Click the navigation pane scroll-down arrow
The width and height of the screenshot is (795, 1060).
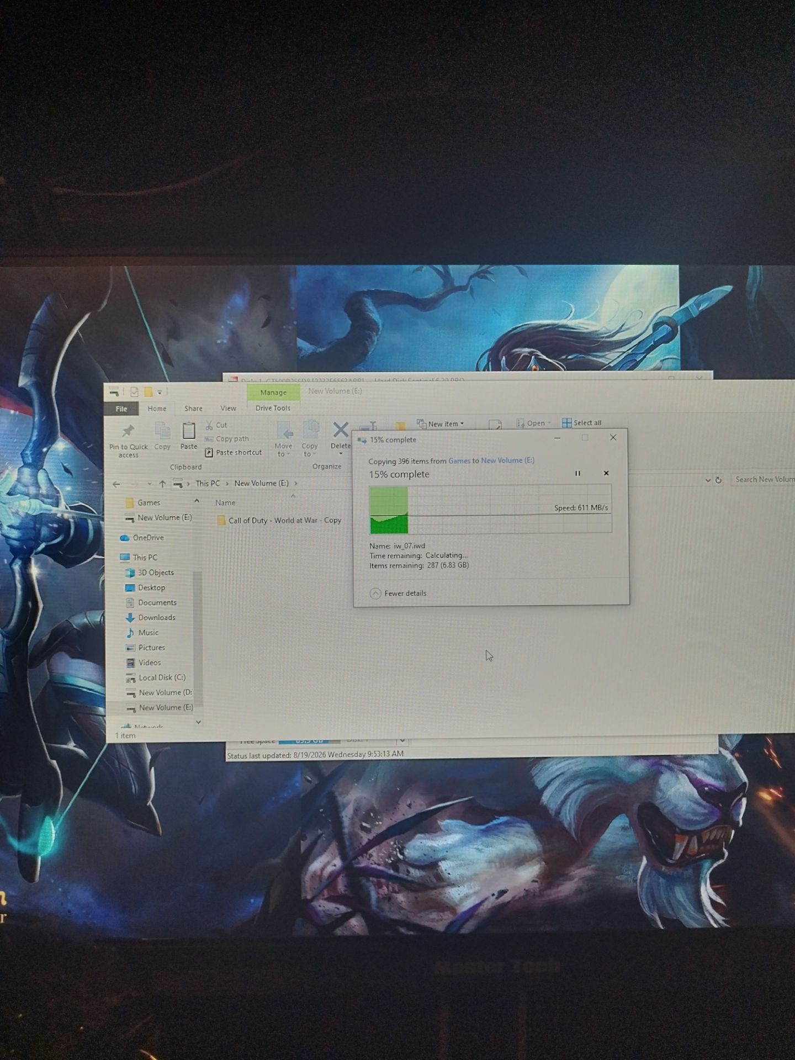pos(198,722)
